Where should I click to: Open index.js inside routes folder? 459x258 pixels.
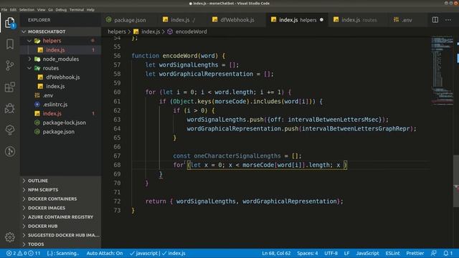tap(60, 86)
